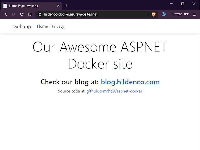The image size is (200, 150).
Task: Open a new tab with the plus button
Action: 66,6
